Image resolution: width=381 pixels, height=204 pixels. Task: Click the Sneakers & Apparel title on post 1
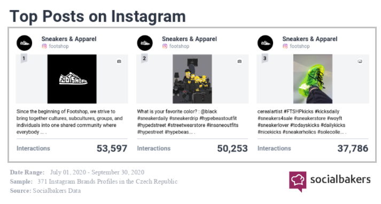tap(69, 39)
